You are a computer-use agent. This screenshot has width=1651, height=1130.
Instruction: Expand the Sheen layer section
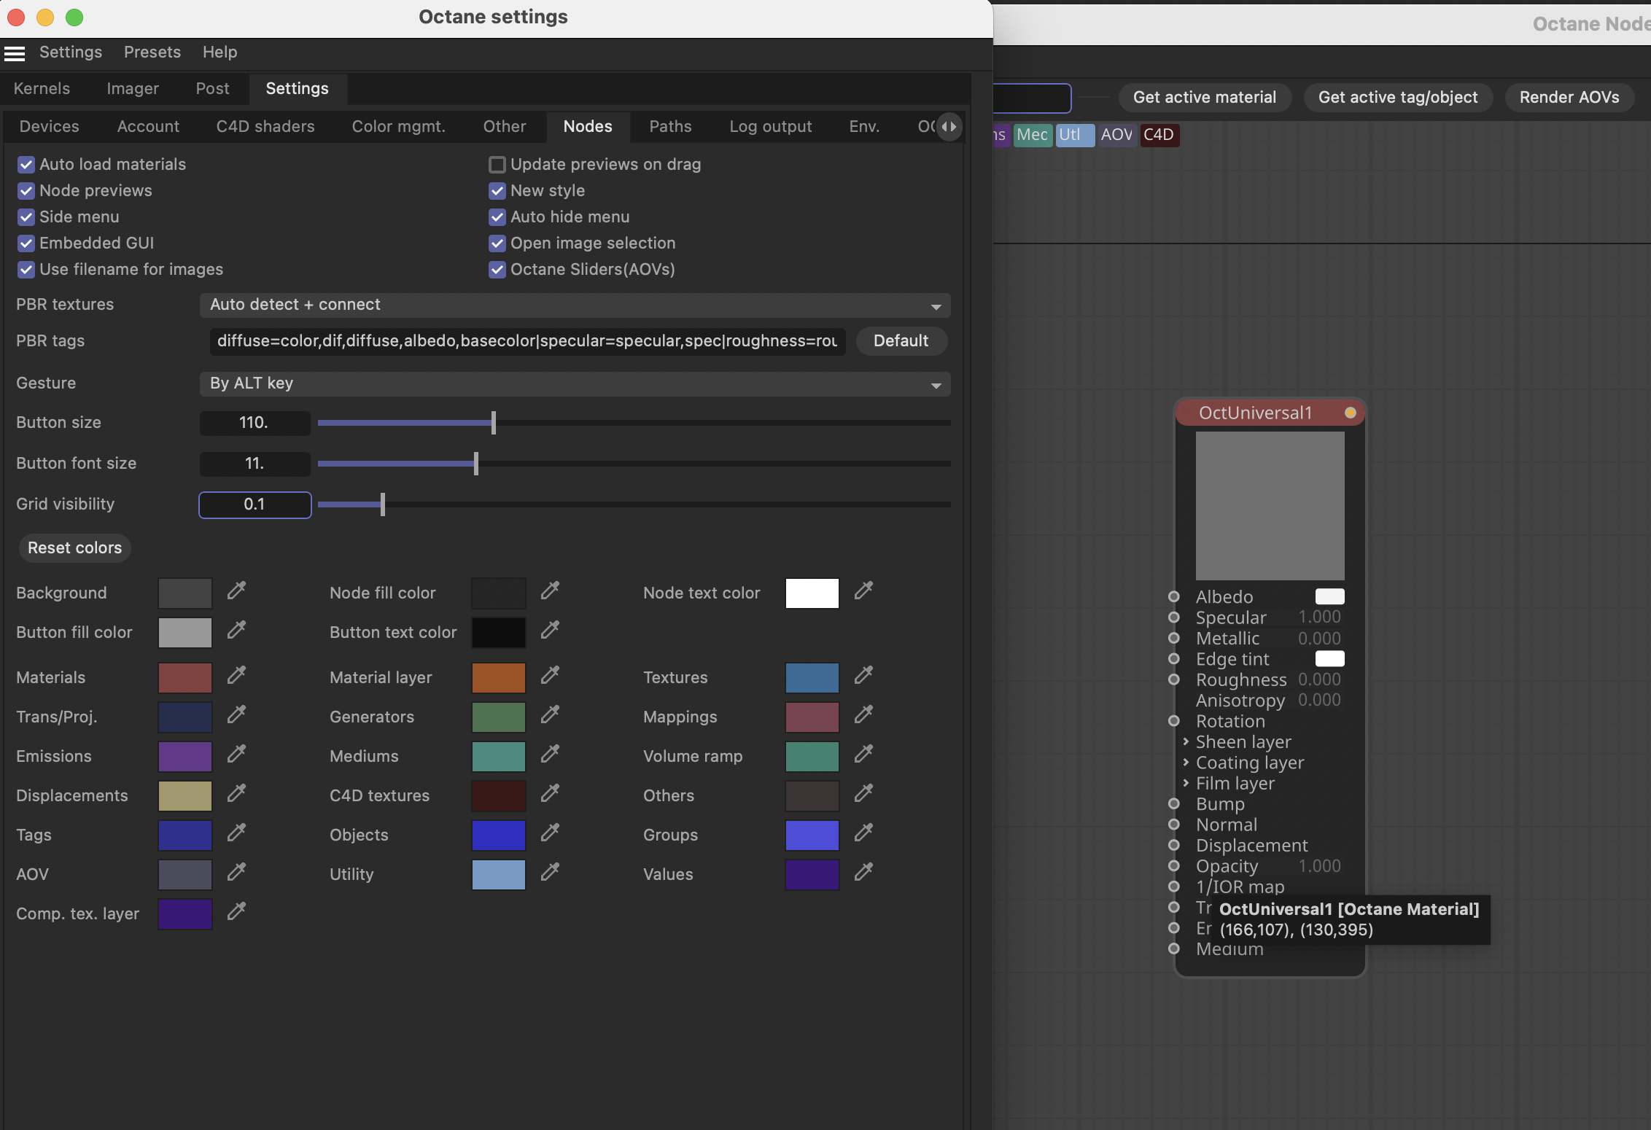(x=1186, y=741)
